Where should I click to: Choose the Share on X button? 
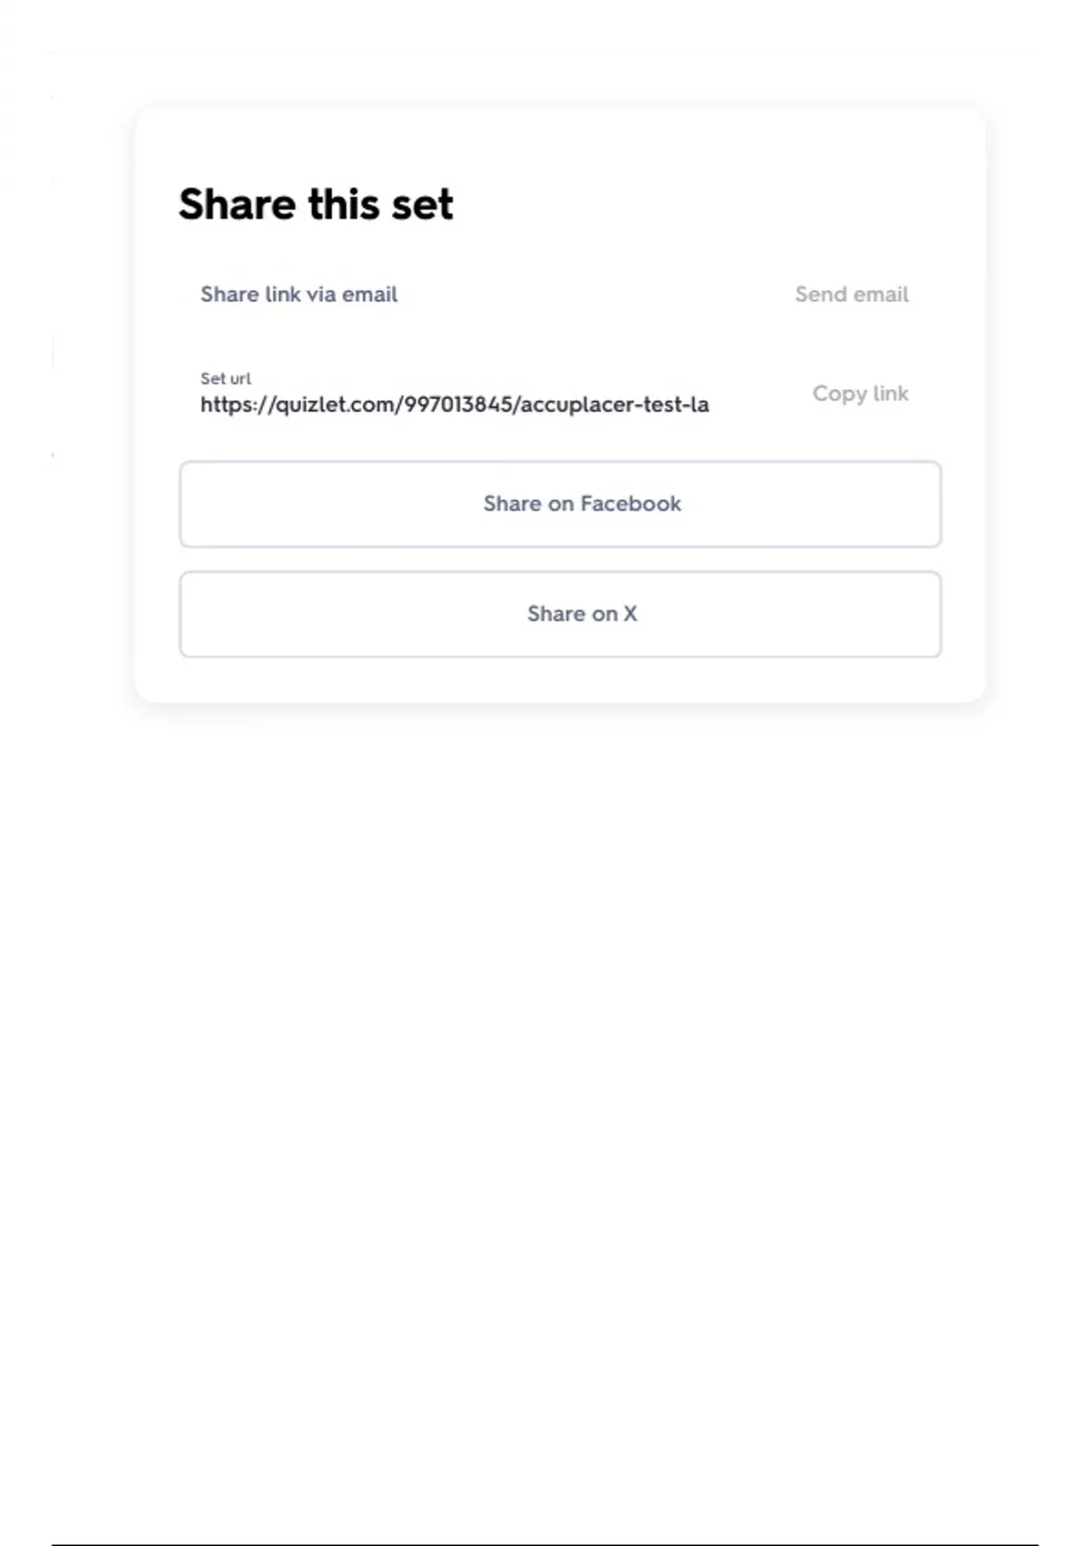point(560,614)
